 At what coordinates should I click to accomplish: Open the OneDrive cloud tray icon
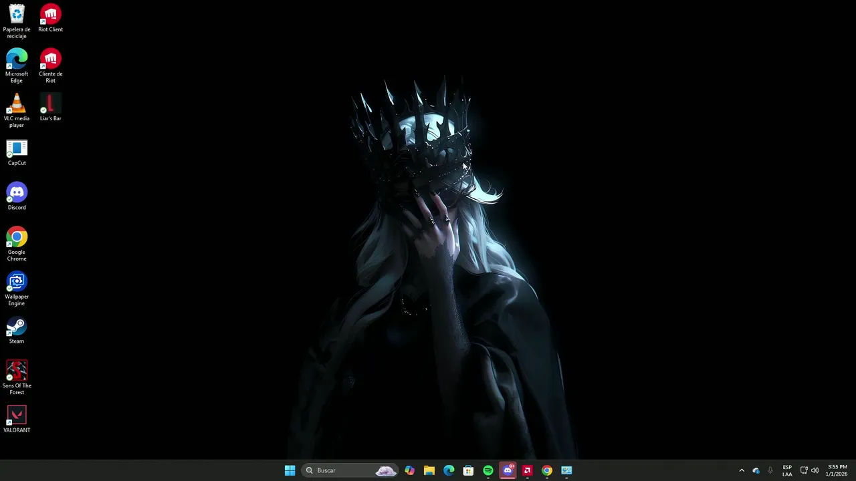point(756,470)
